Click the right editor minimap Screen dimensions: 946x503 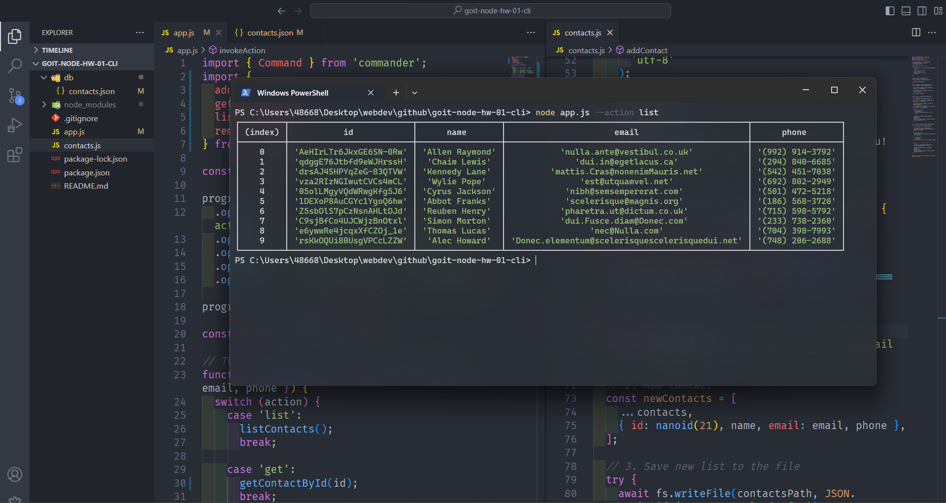pos(923,107)
